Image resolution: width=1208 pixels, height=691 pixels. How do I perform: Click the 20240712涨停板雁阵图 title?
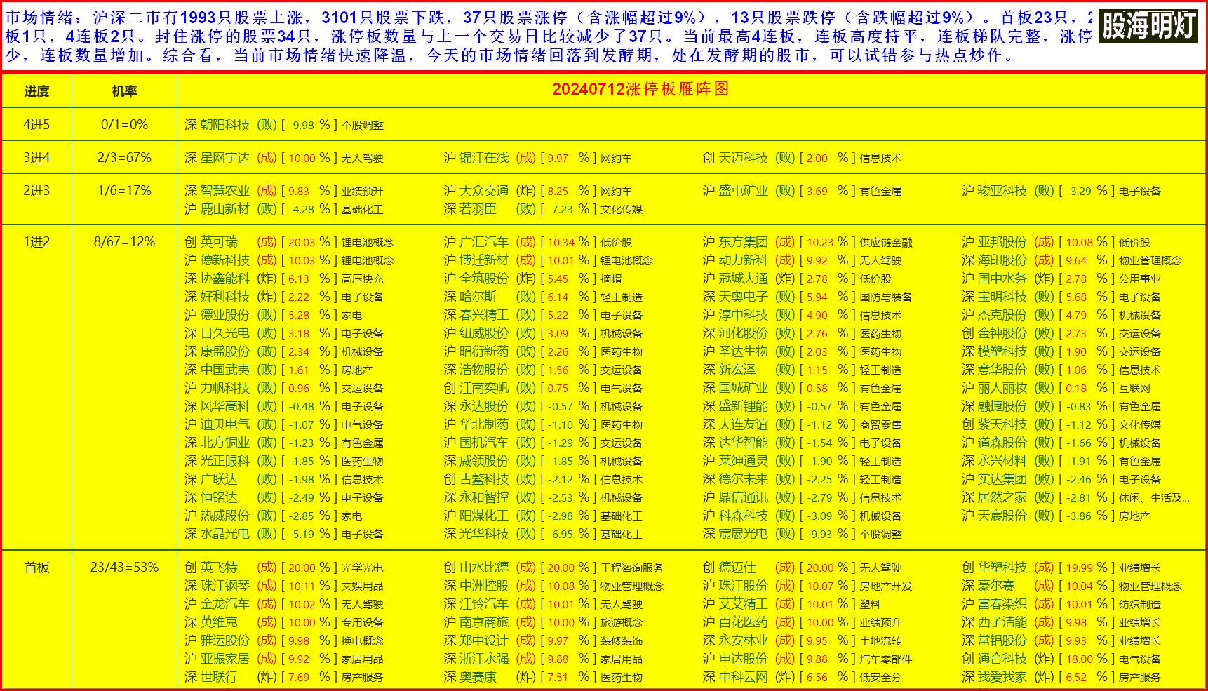(640, 89)
